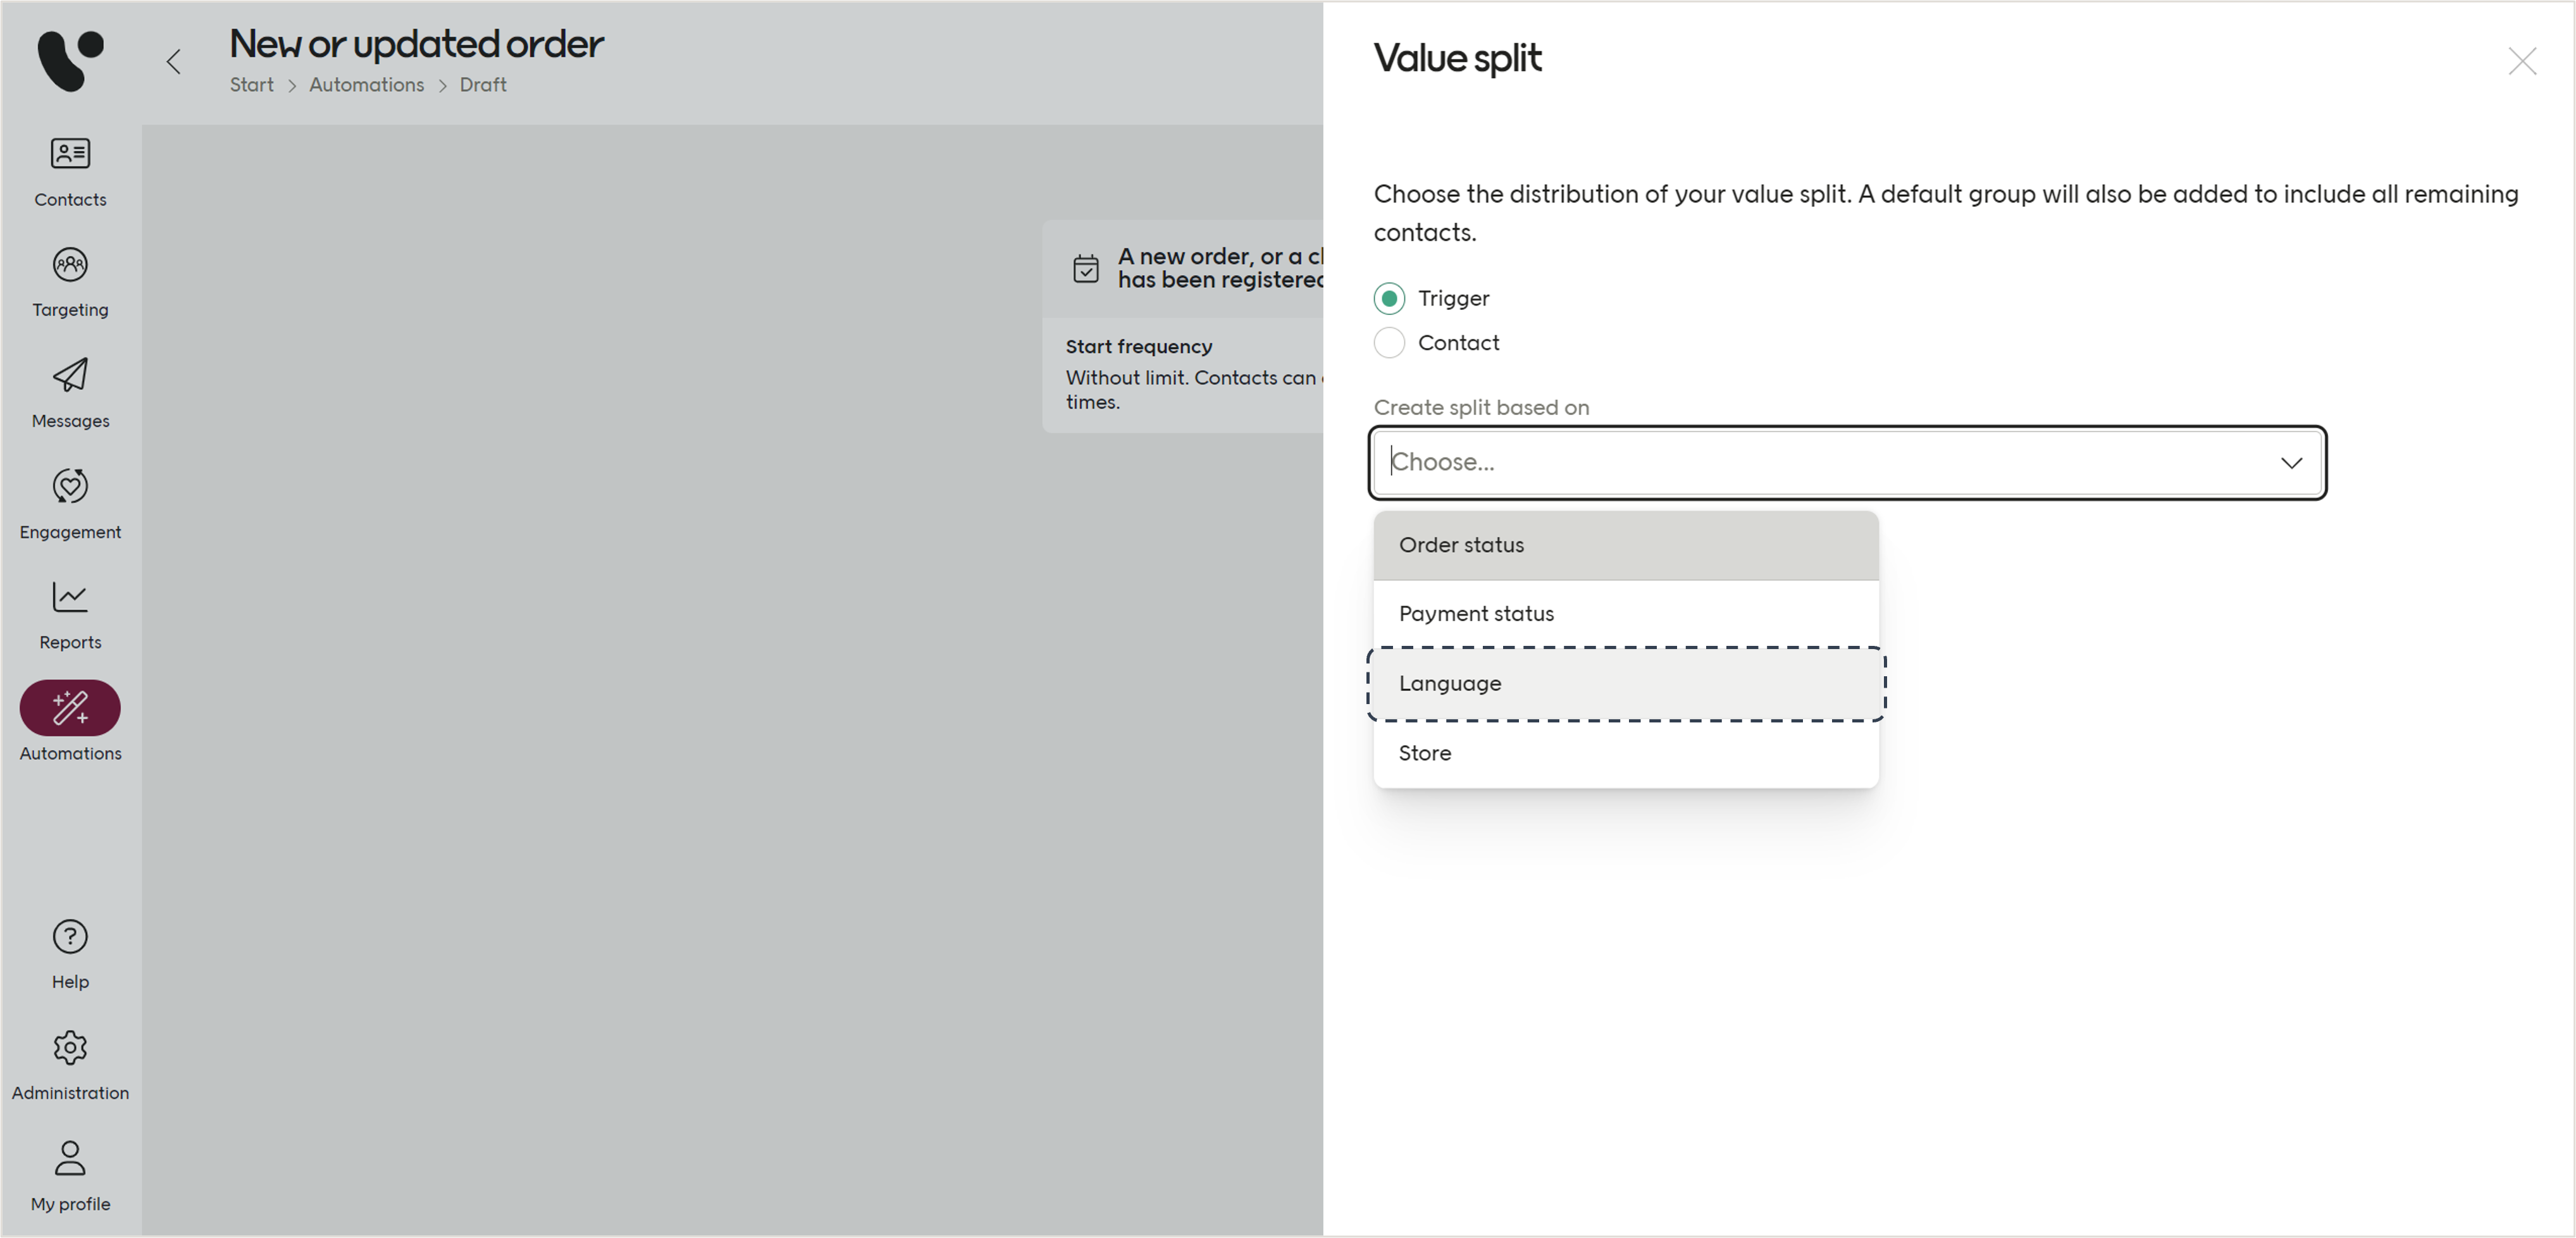Go back using the back arrow
Screen dimensions: 2576x1238
[173, 61]
